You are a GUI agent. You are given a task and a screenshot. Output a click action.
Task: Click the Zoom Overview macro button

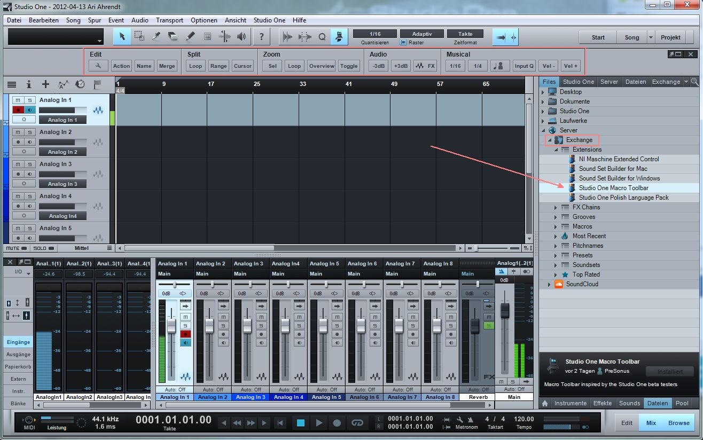pyautogui.click(x=322, y=66)
